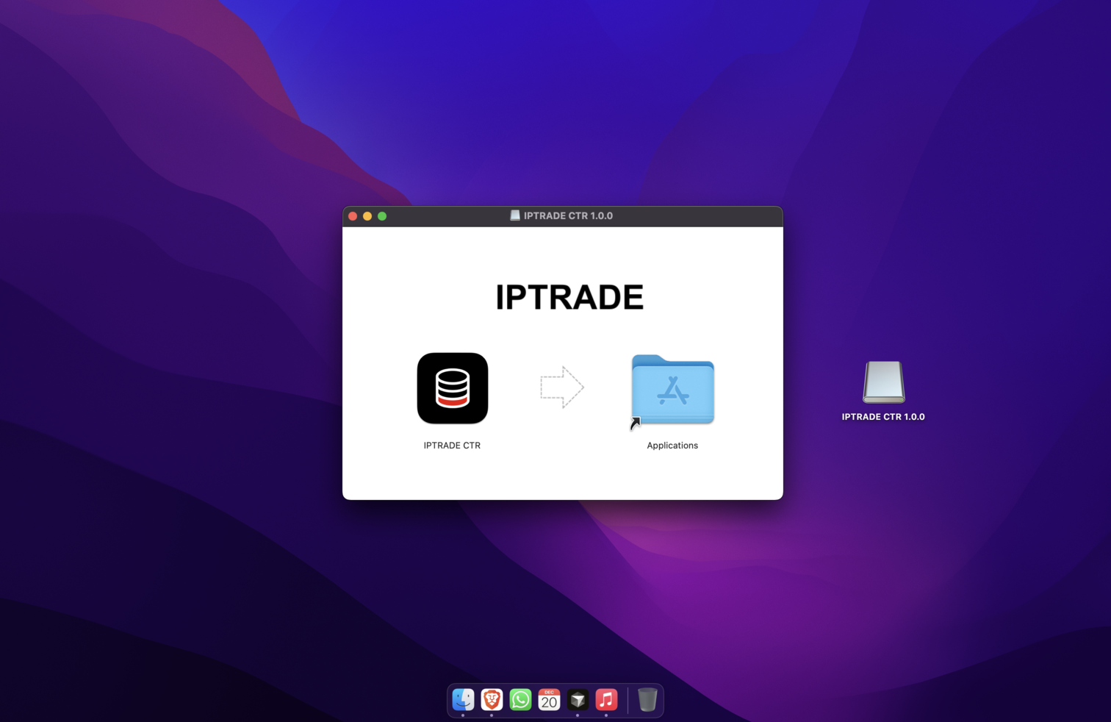Select the IPTRADE CTR label text
Viewport: 1111px width, 722px height.
click(x=452, y=445)
